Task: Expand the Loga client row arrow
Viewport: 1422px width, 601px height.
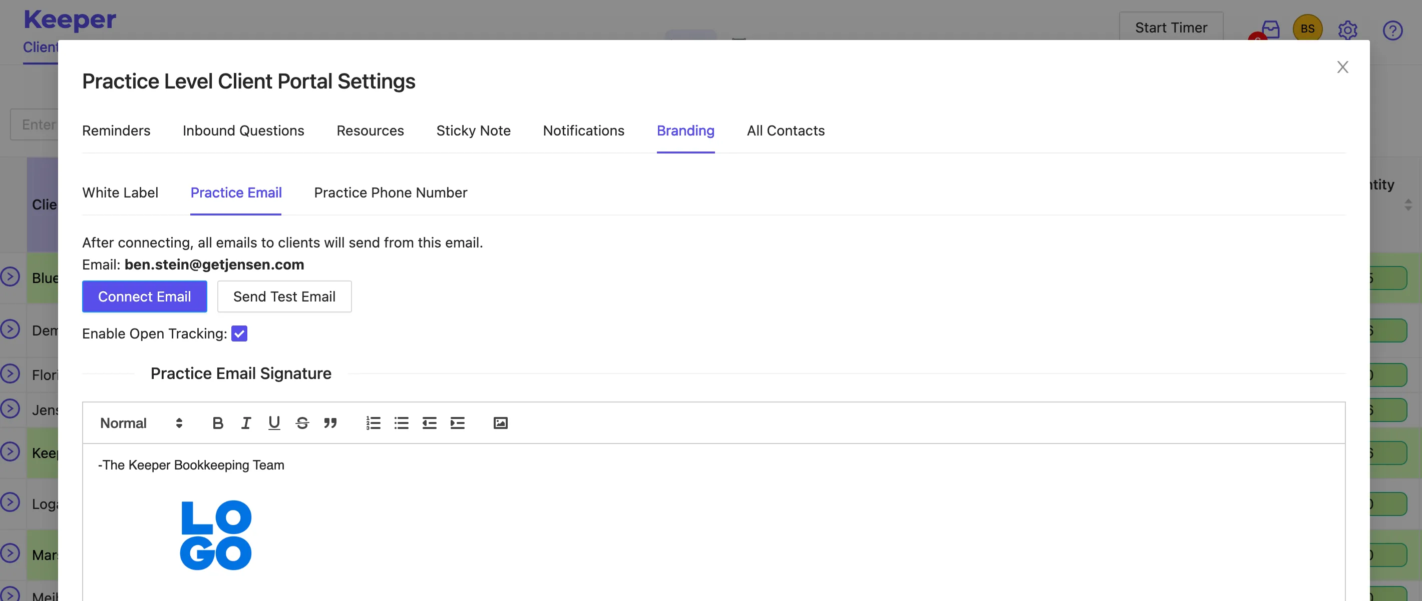Action: click(10, 502)
